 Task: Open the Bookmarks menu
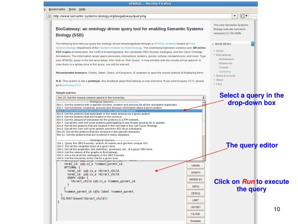pos(57,9)
